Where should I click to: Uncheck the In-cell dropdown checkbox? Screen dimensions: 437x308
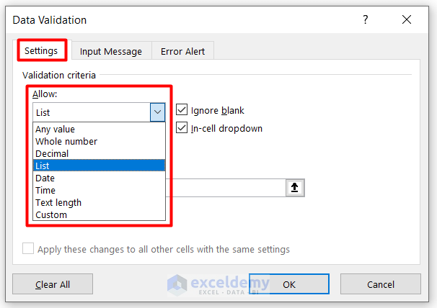tap(182, 128)
